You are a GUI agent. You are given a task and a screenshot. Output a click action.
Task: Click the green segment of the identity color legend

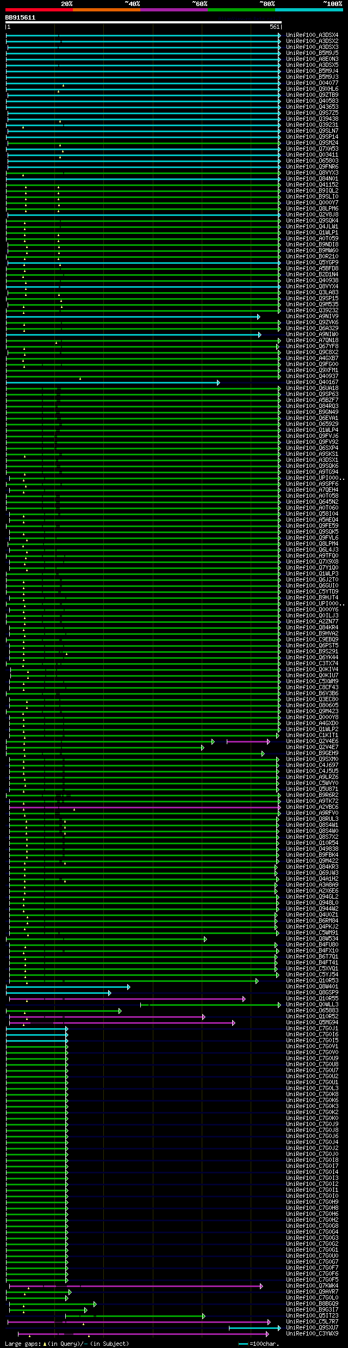(241, 10)
